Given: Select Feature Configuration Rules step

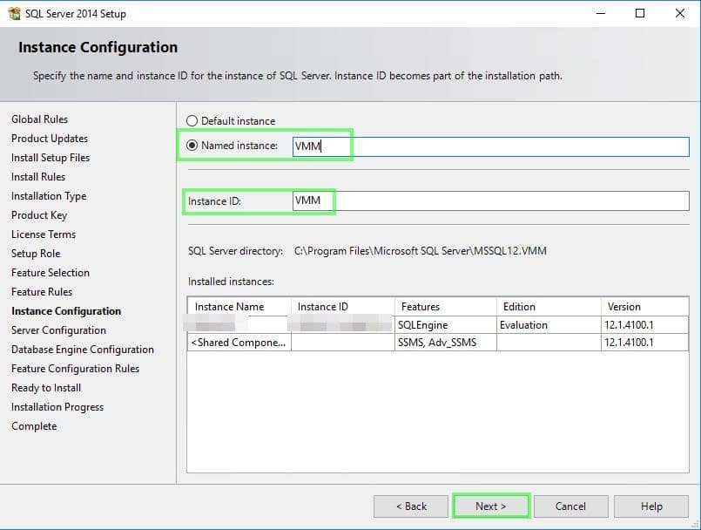Looking at the screenshot, I should point(75,369).
